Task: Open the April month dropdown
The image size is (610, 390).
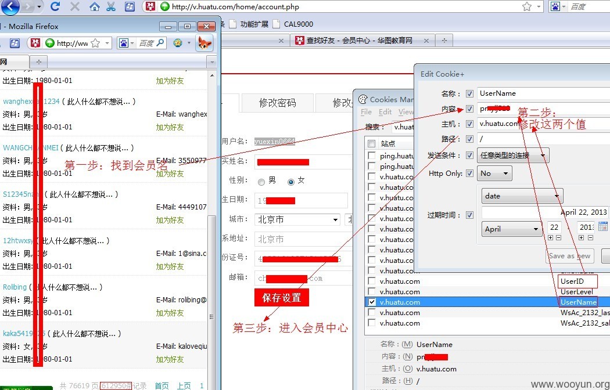Action: click(x=512, y=229)
